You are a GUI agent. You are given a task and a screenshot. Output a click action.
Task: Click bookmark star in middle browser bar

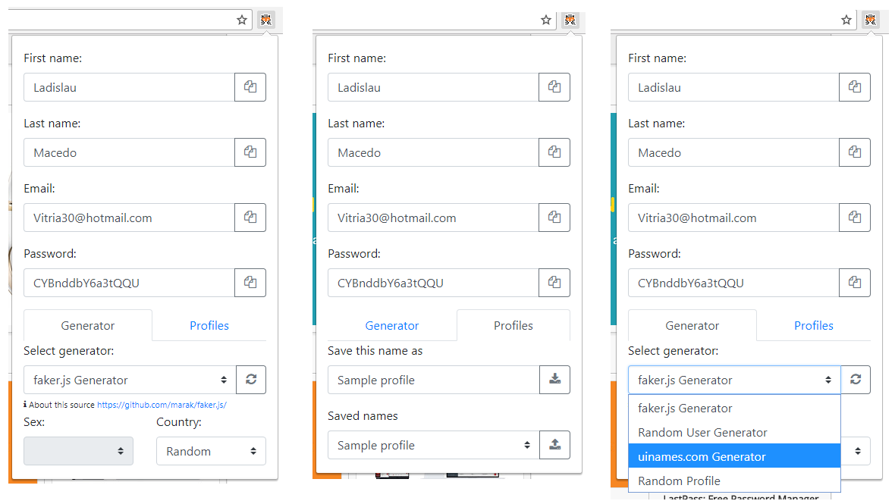tap(546, 20)
